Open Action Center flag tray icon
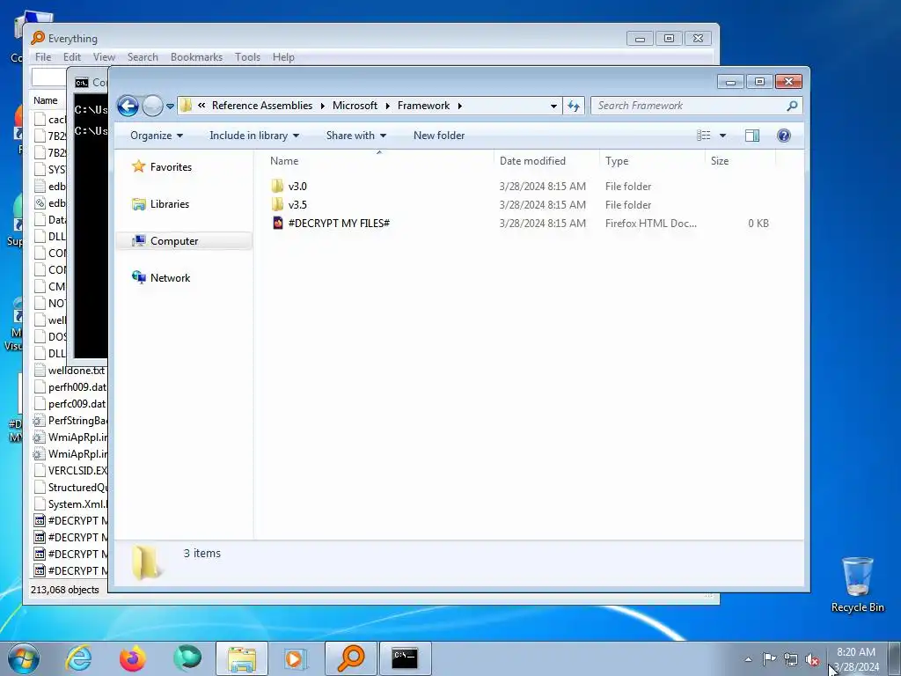 click(769, 659)
